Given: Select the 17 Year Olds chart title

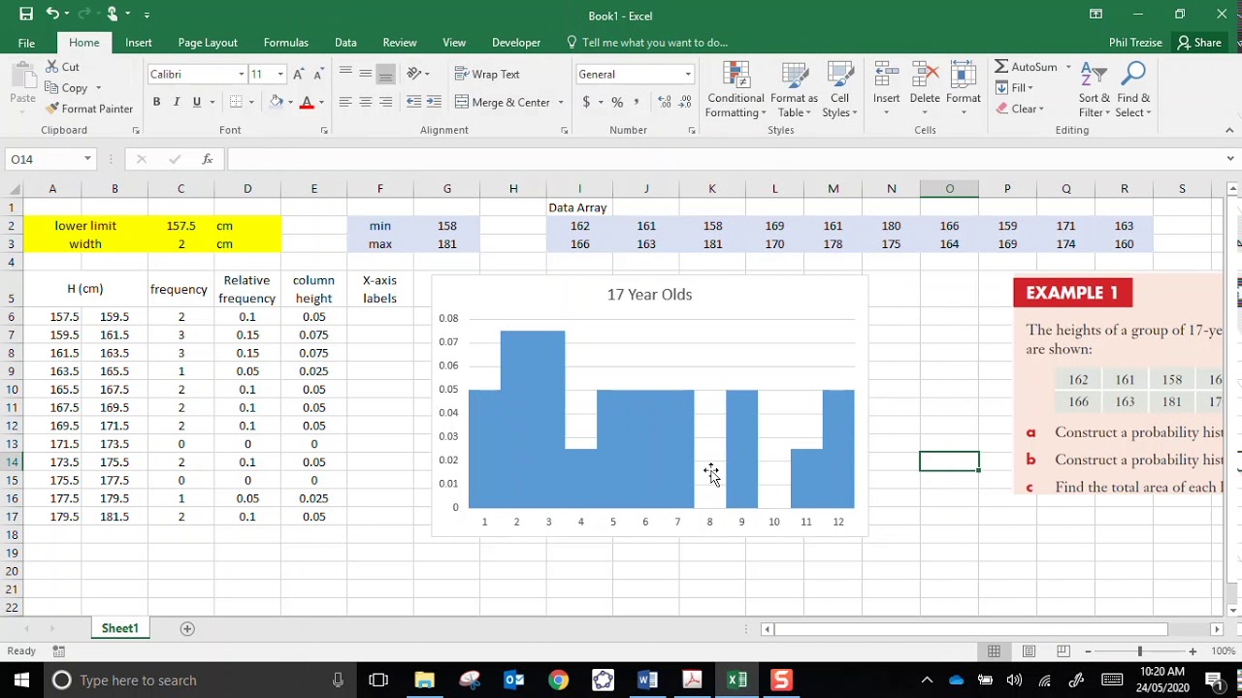Looking at the screenshot, I should 649,295.
